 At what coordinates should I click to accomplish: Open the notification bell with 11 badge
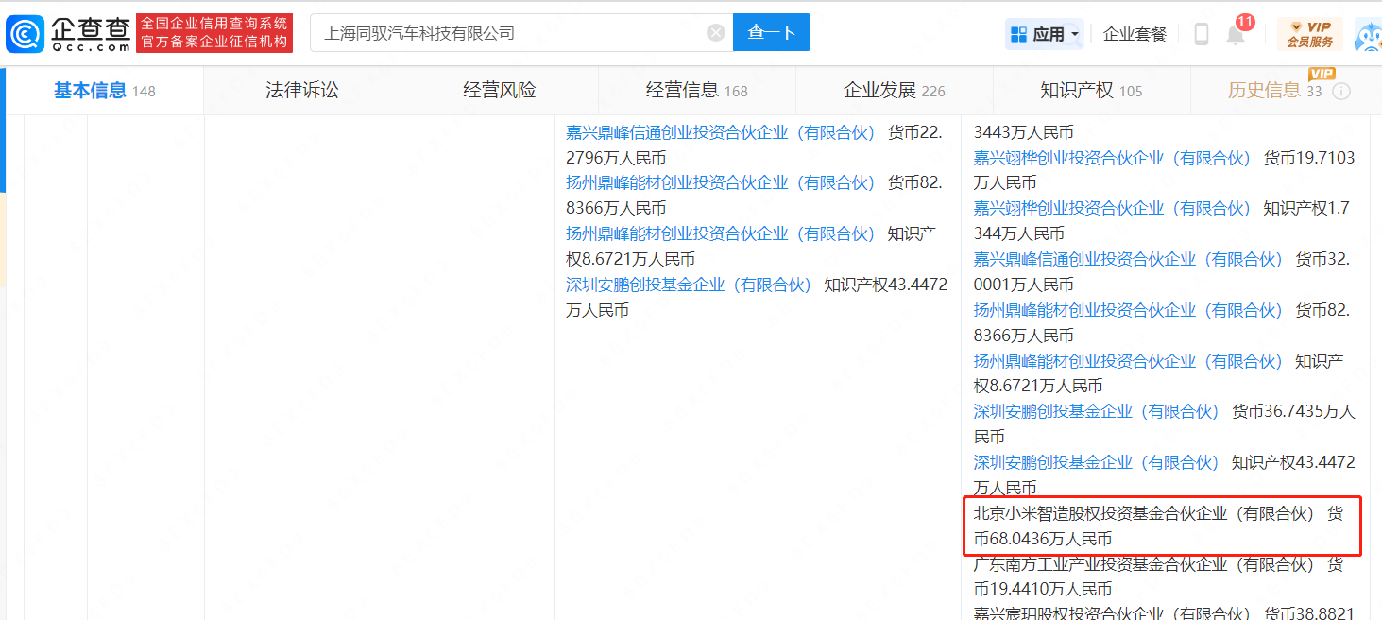coord(1236,34)
